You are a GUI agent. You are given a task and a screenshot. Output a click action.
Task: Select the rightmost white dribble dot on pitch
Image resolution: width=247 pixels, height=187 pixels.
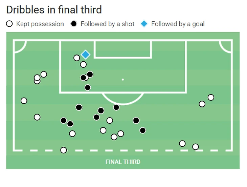211,98
